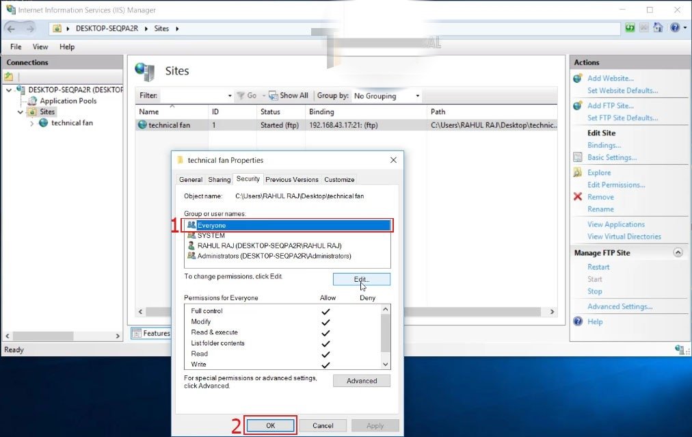
Task: Click the home icon in address bar
Action: click(x=658, y=27)
